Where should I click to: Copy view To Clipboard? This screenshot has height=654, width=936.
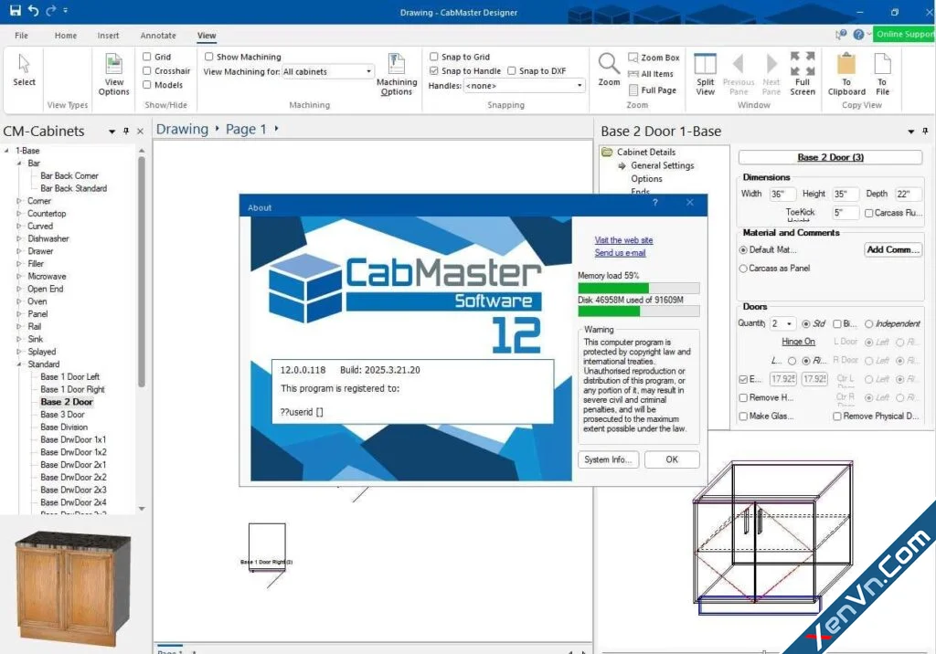pos(846,74)
